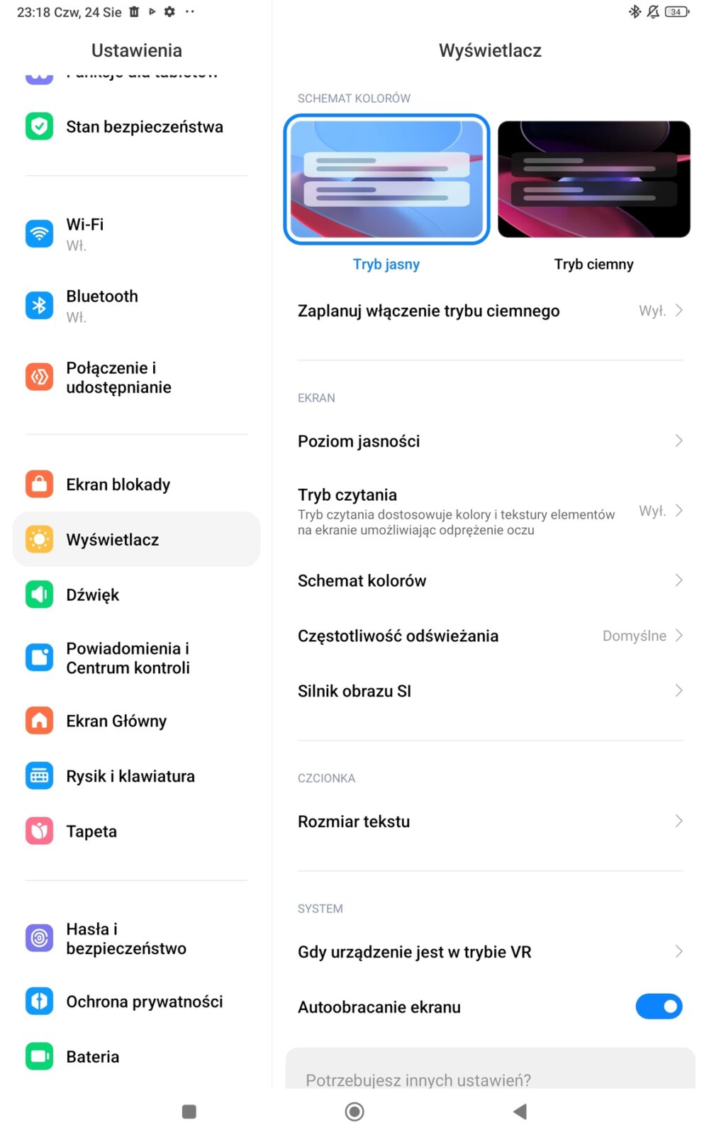Tap the Ekran Główny home icon
Screen dimensions: 709x1135
[39, 720]
